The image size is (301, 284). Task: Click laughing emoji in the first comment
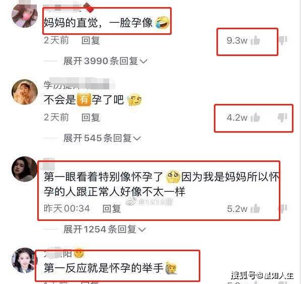tap(163, 22)
